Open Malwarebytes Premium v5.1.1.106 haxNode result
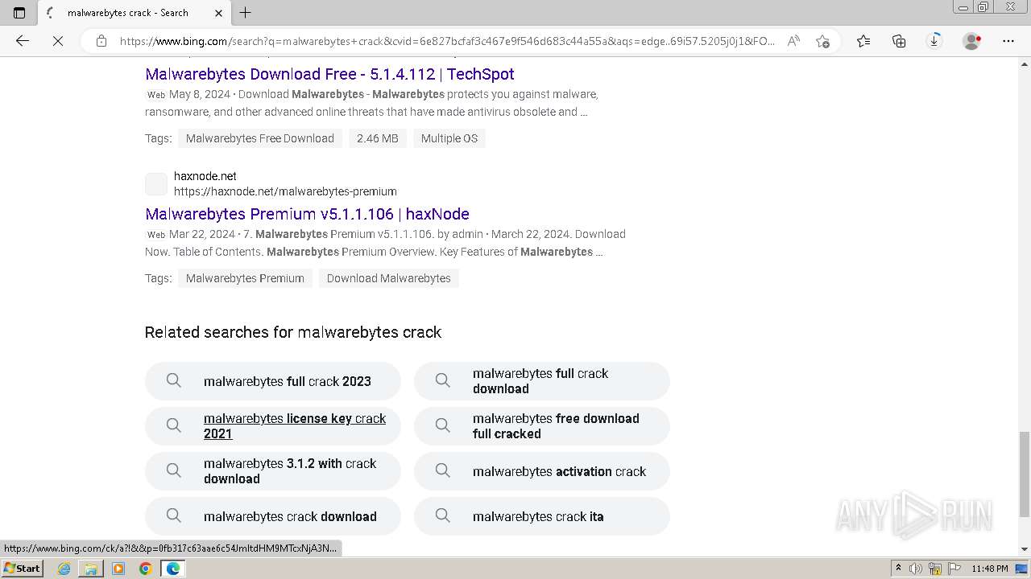 [307, 214]
